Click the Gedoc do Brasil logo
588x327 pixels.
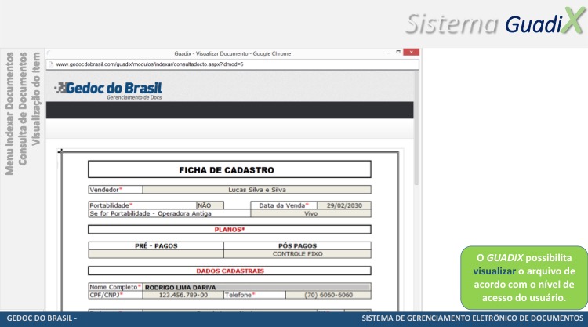click(108, 90)
